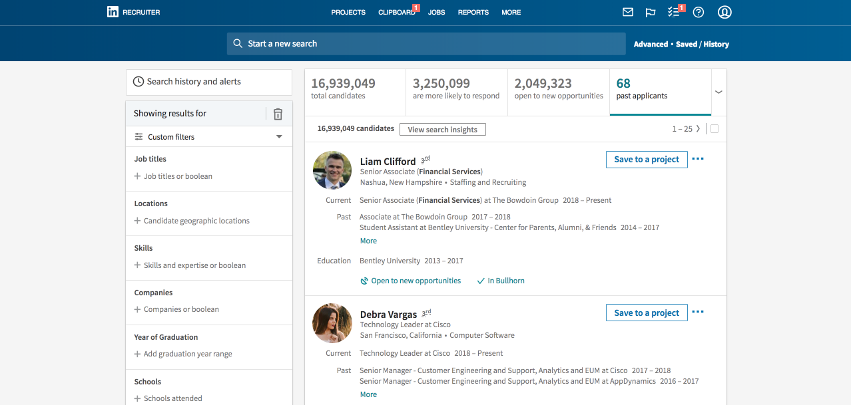Click Companies or boolean field

point(181,309)
